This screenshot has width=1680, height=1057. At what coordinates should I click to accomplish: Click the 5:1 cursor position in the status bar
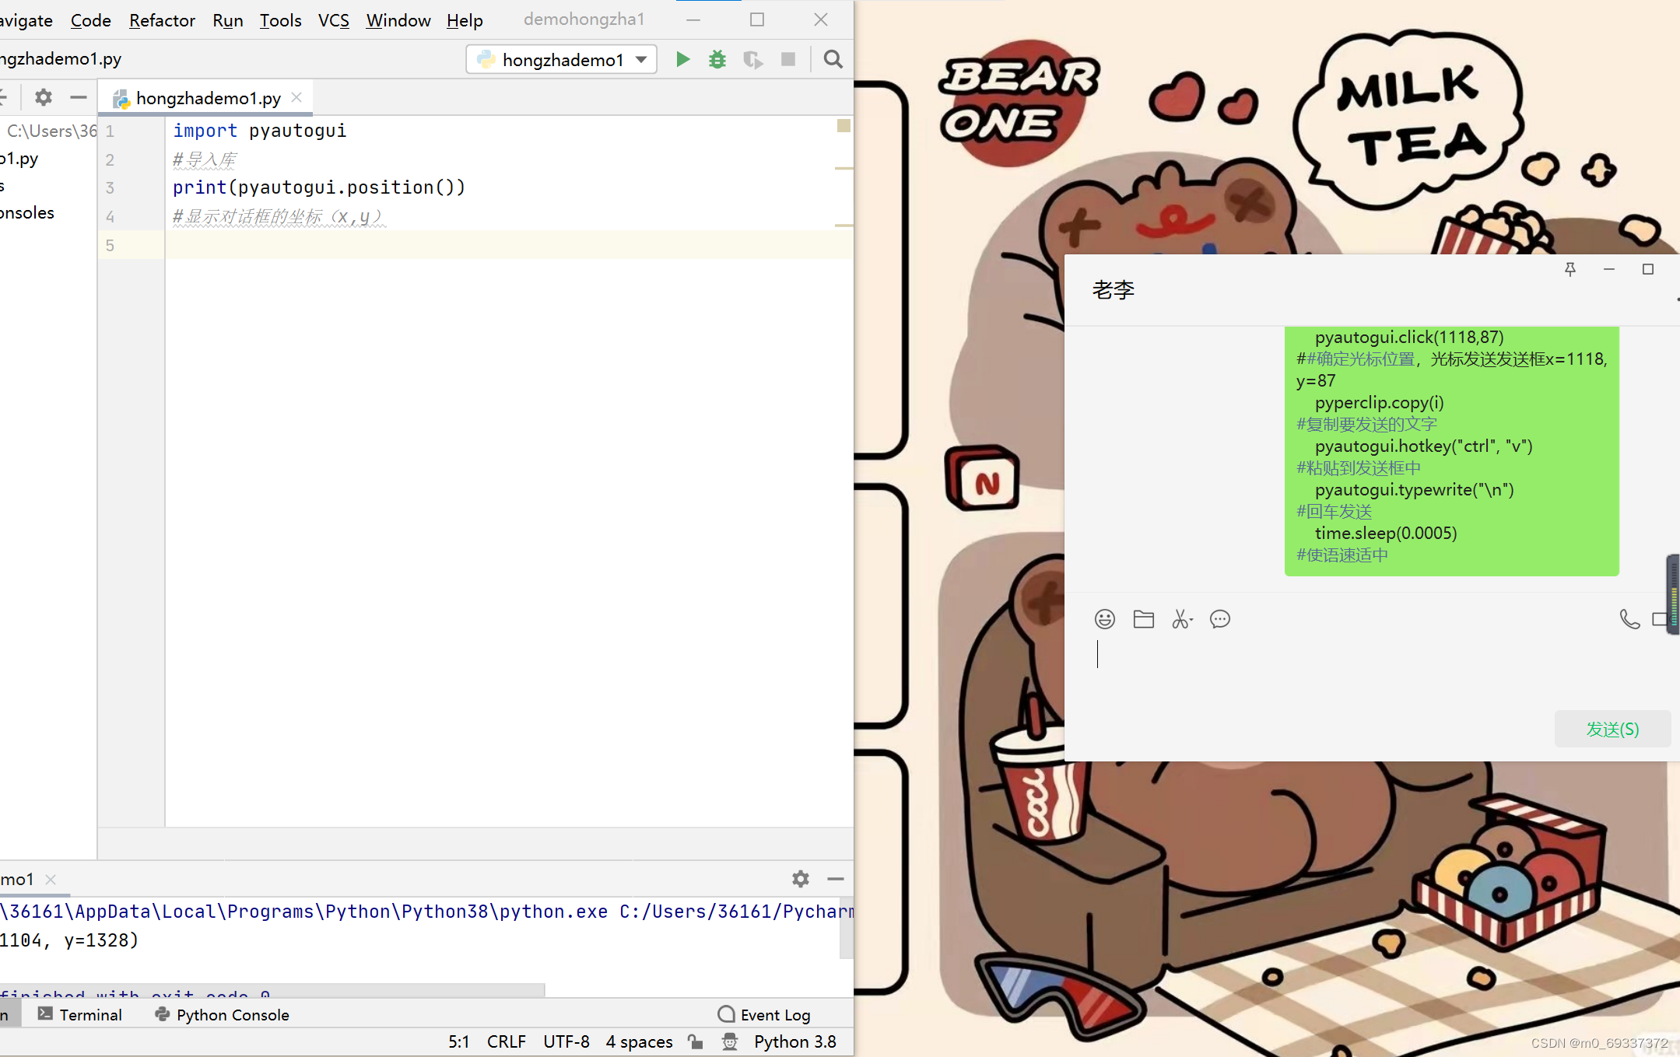tap(459, 1041)
